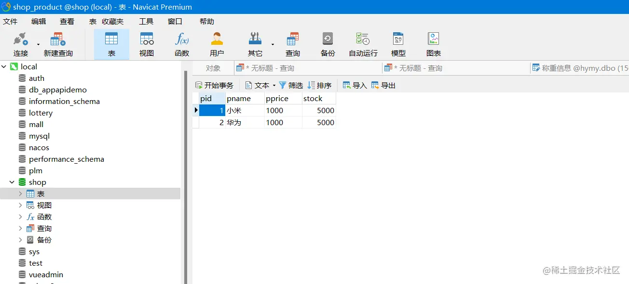Click the 文本 text button
629x284 pixels.
[257, 85]
